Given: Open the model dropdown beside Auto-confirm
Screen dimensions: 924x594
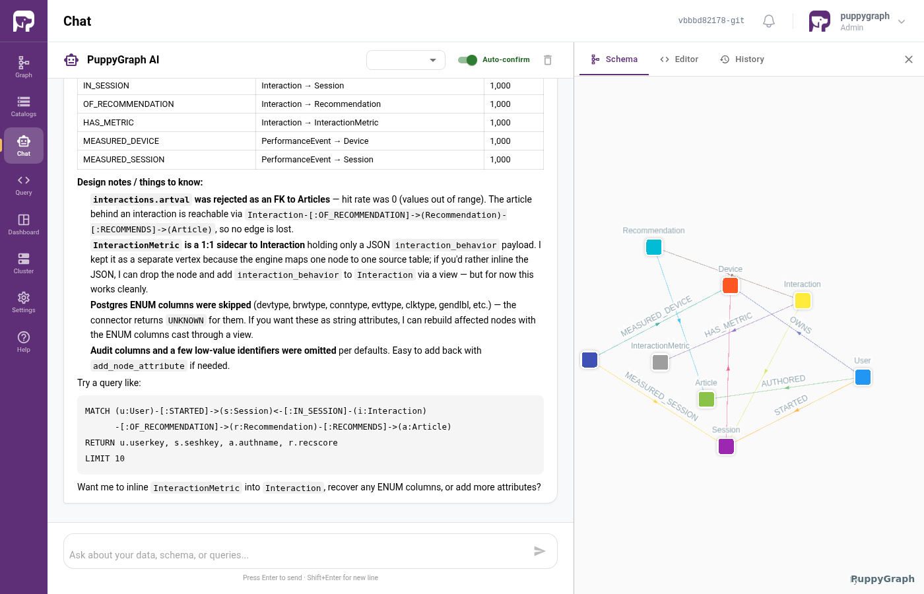Looking at the screenshot, I should click(406, 60).
